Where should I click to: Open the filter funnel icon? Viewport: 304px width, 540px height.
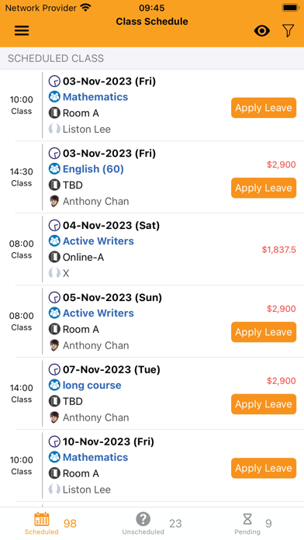288,31
